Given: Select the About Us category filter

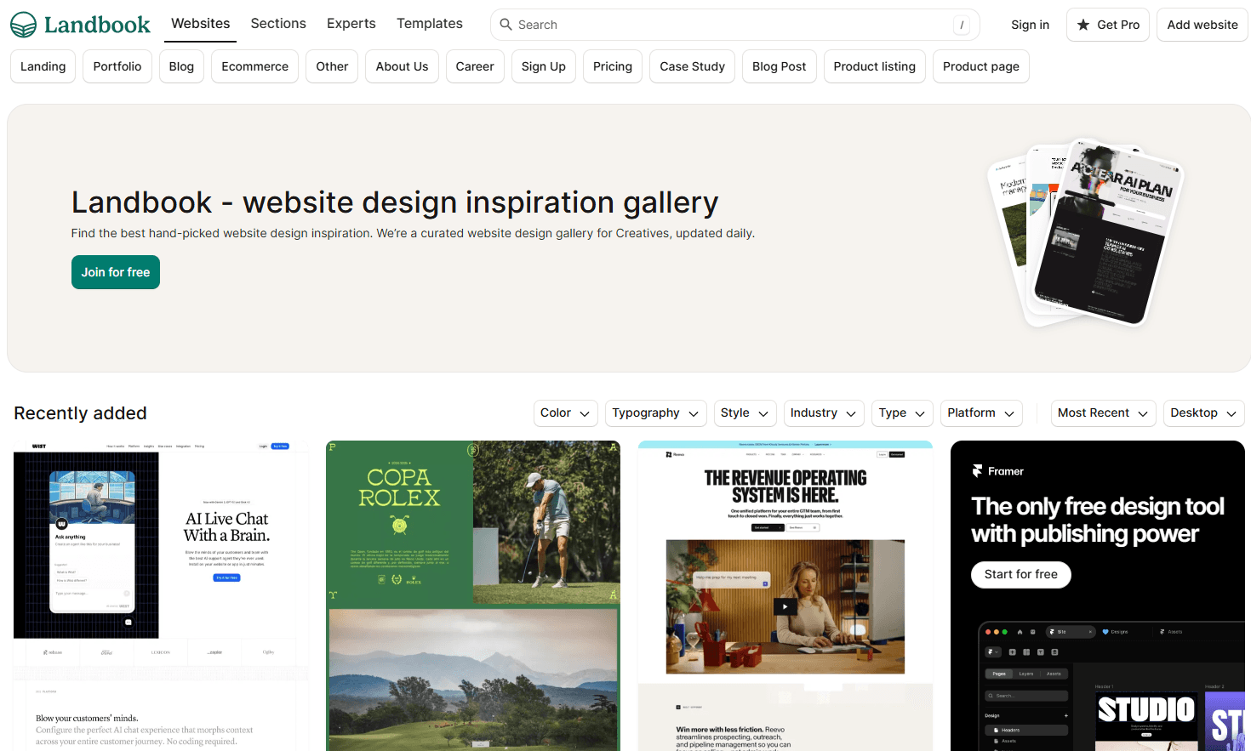Looking at the screenshot, I should coord(403,66).
